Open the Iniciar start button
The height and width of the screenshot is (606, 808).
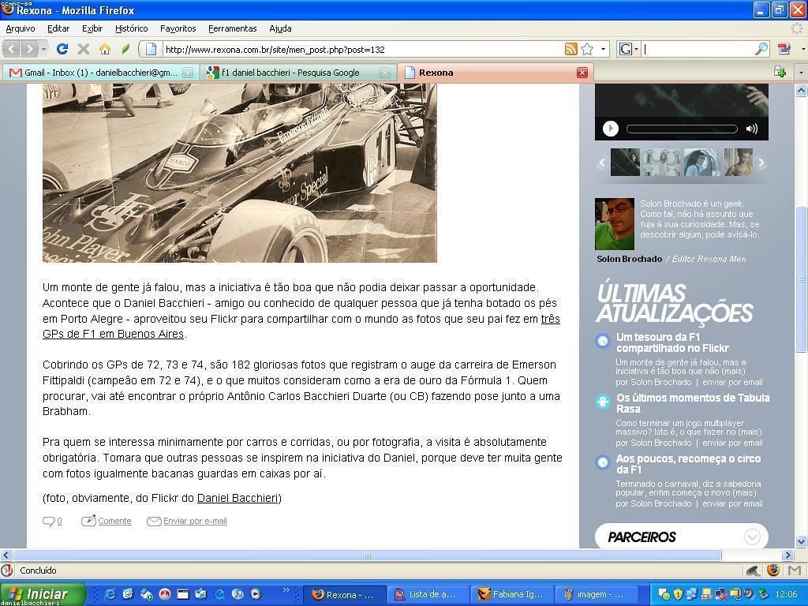coord(43,594)
